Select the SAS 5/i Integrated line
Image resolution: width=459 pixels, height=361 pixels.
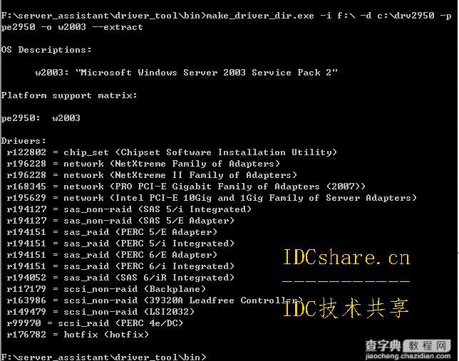[x=129, y=209]
